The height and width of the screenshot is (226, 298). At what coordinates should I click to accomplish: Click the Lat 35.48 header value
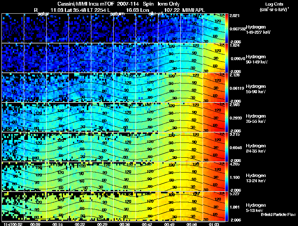(76, 10)
